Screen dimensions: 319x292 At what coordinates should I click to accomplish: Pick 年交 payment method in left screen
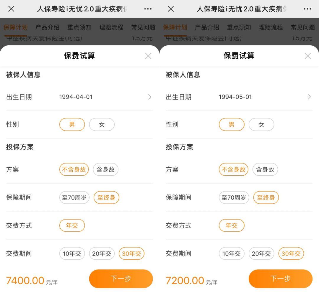click(x=72, y=225)
